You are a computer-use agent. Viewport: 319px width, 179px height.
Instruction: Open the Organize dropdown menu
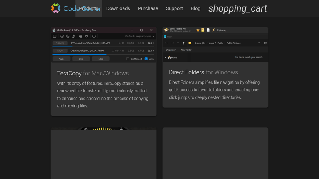pos(171,50)
